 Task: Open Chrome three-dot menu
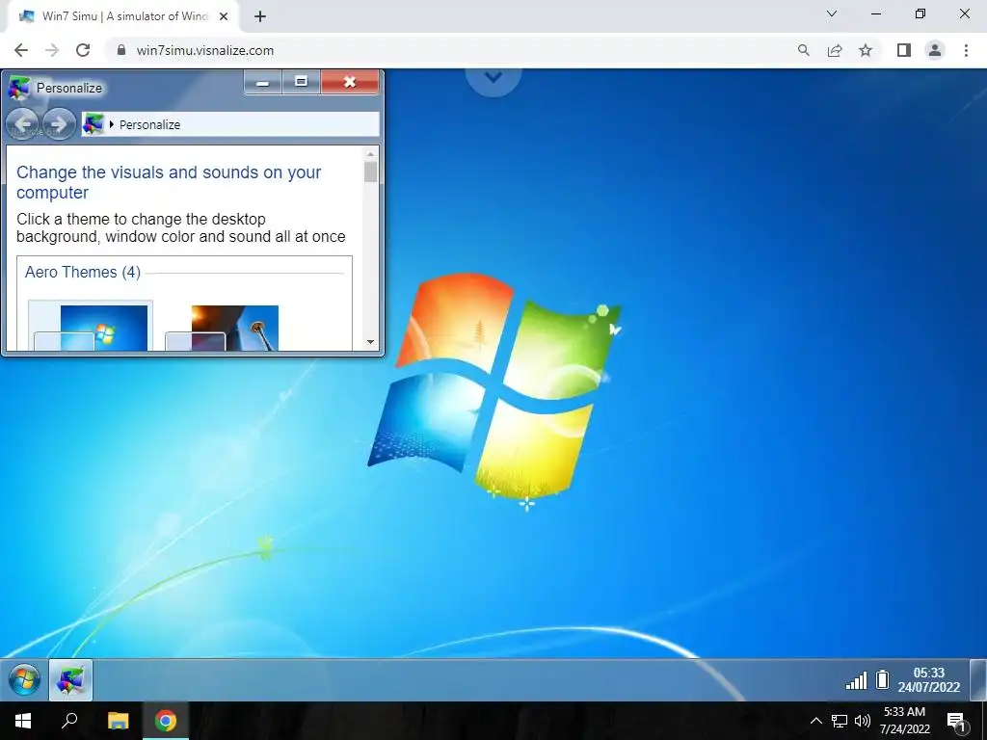click(966, 50)
